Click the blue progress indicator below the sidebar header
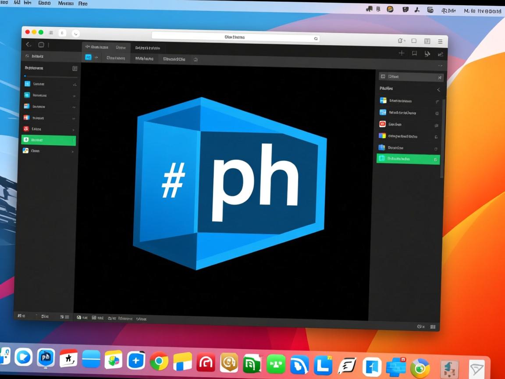505x379 pixels. [25, 75]
